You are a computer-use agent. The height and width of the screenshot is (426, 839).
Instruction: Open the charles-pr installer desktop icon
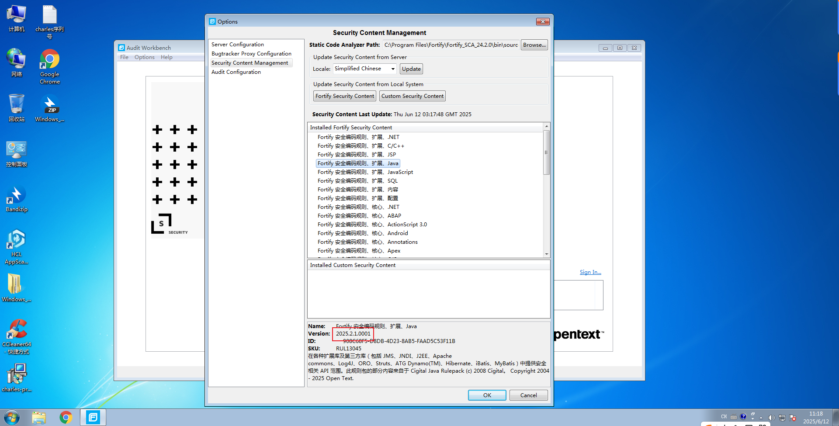(x=16, y=378)
